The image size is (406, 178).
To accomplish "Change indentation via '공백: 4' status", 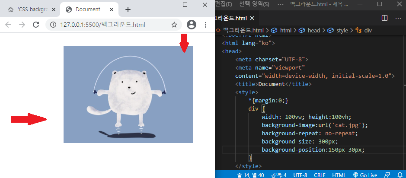I will coord(278,175).
